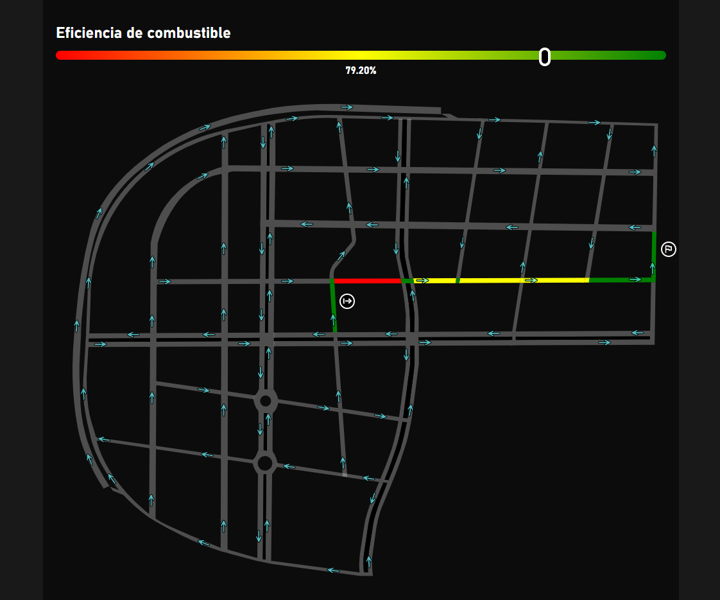Select the green vertical segment below the finish flag
720x600 pixels.
click(x=654, y=257)
